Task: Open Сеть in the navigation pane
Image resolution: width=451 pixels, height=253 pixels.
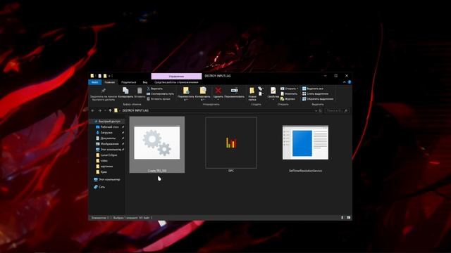Action: (x=101, y=187)
